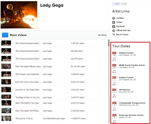Click the 1,238,003 views count
Viewport: 151px width, 124px height.
click(78, 74)
